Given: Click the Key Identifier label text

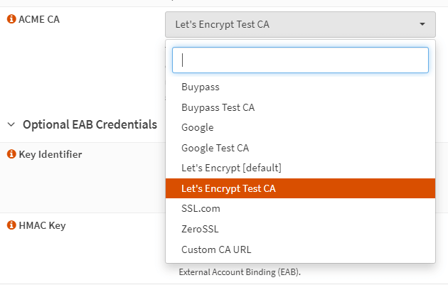Looking at the screenshot, I should click(x=50, y=154).
